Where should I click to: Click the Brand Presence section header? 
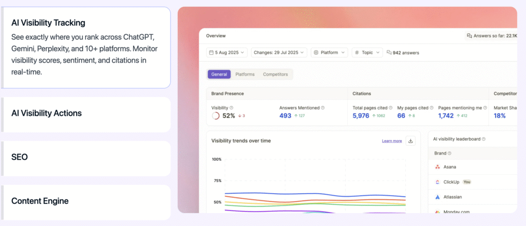coord(228,93)
